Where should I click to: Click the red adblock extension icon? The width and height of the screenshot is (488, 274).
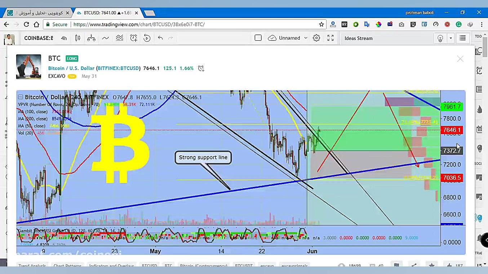(x=447, y=24)
